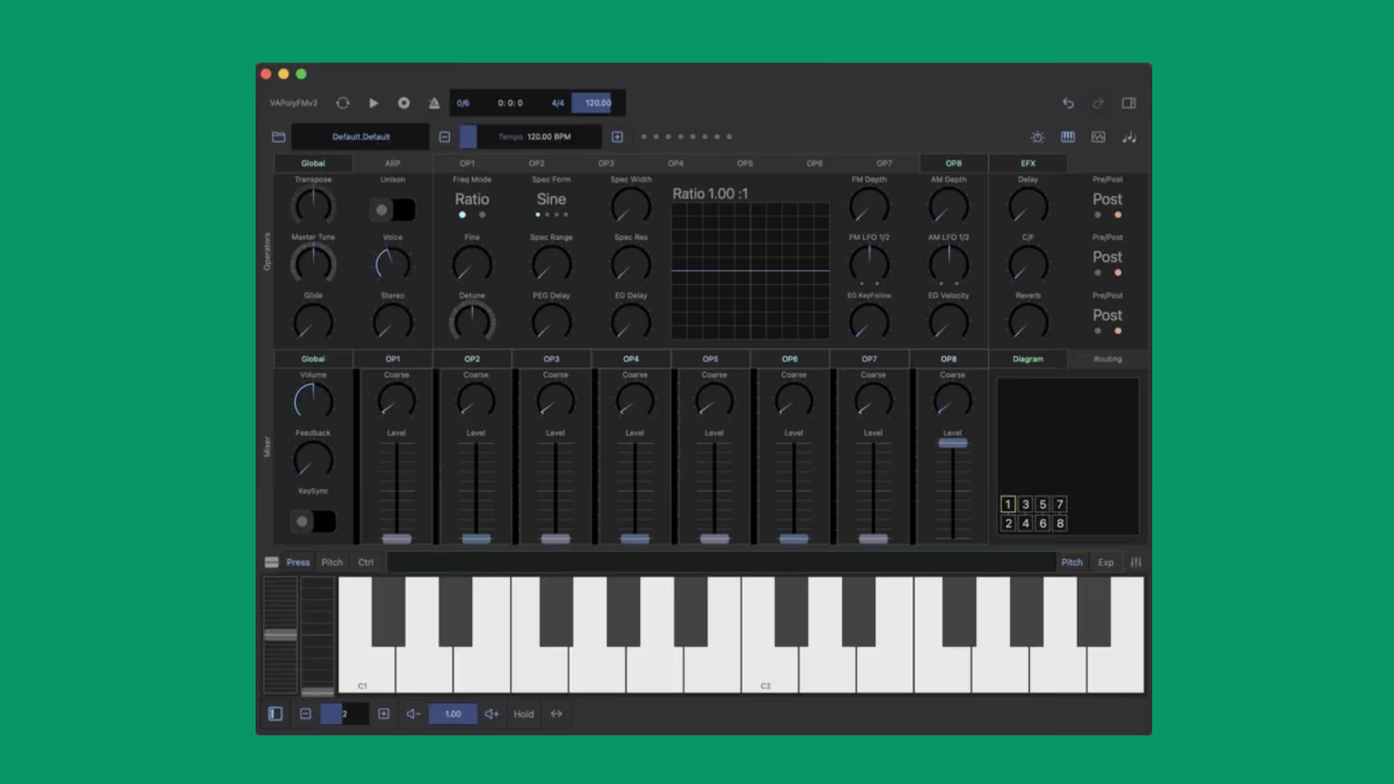Open the Default.Default preset selector

point(361,136)
